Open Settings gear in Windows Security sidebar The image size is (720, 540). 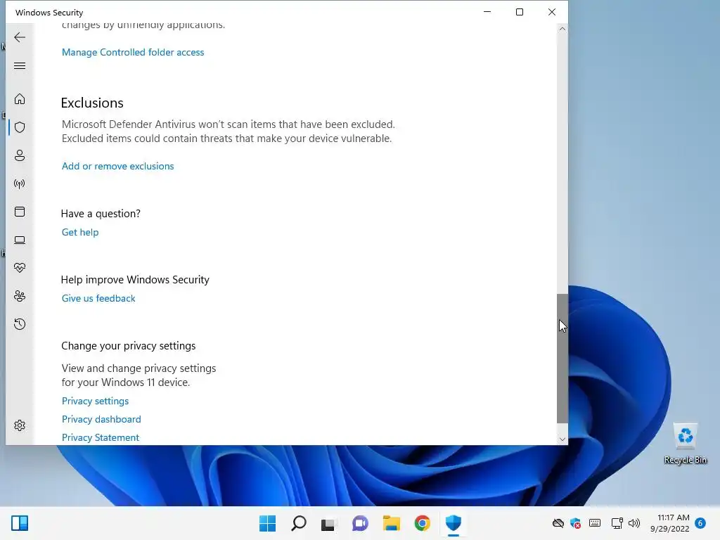[20, 425]
